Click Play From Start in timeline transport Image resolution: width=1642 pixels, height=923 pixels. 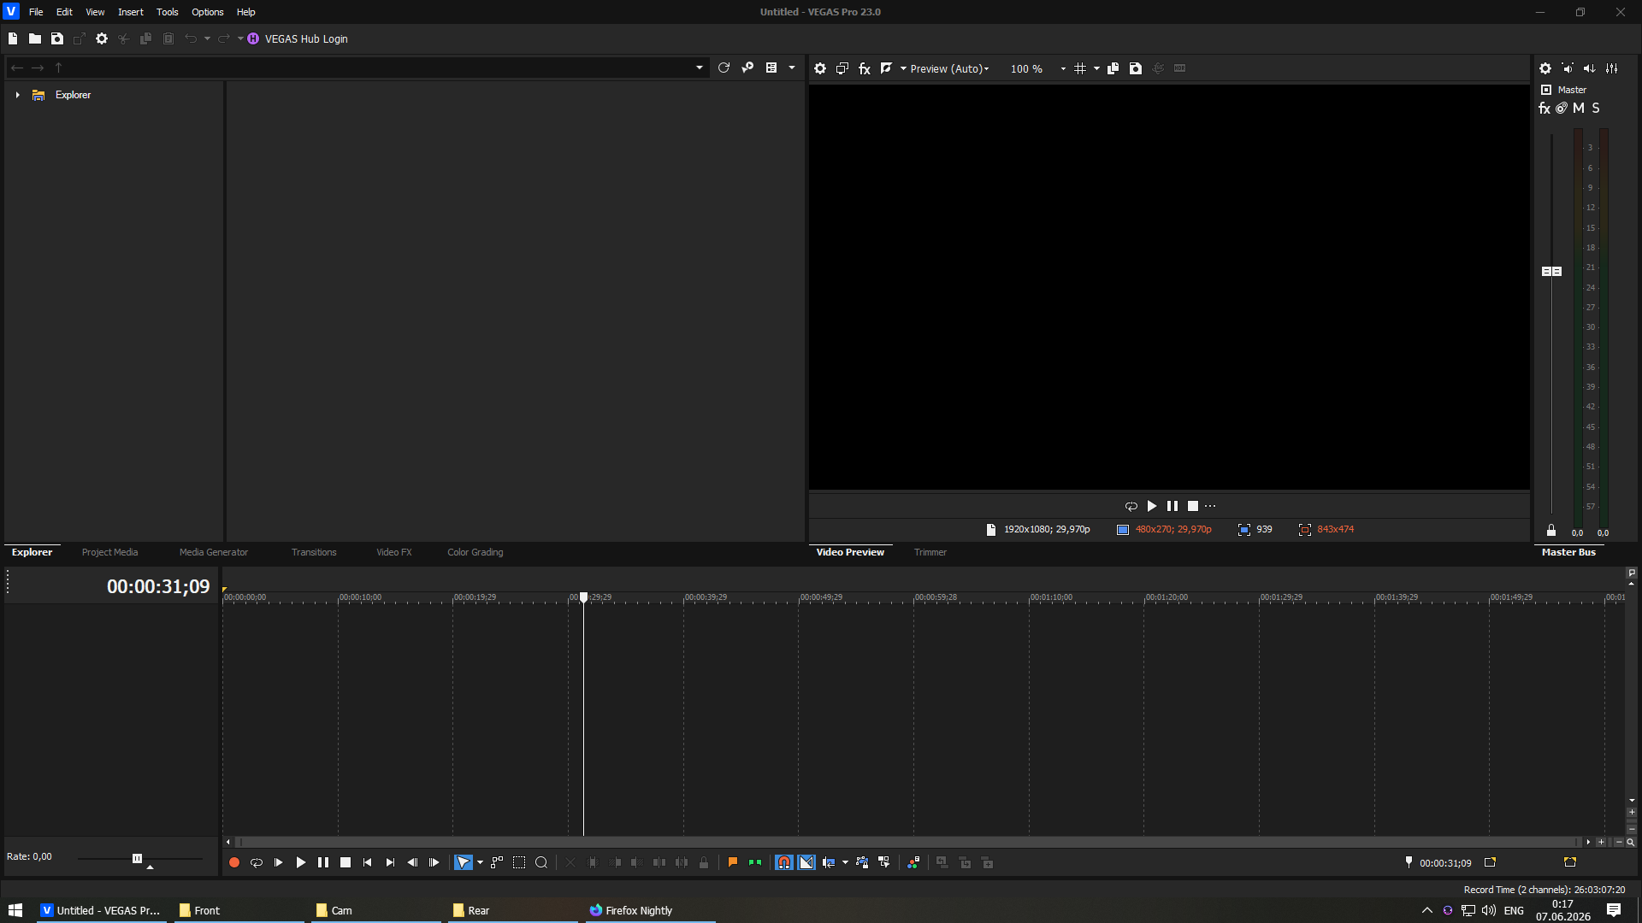(278, 862)
